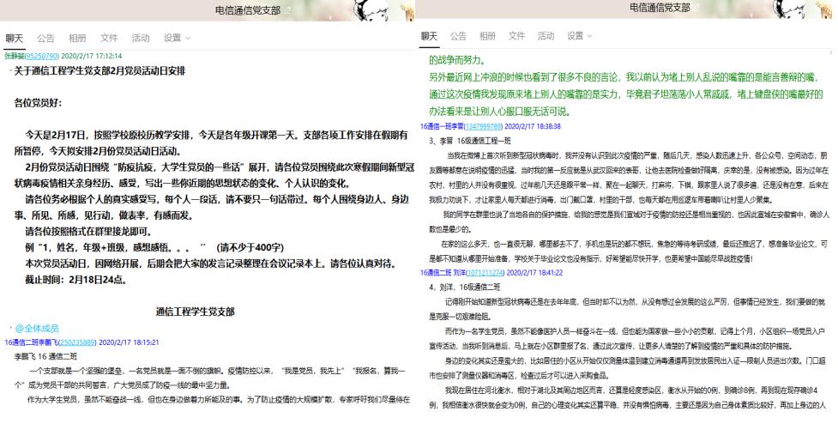This screenshot has height=424, width=838.
Task: Open 活动 tab in right window
Action: (546, 36)
